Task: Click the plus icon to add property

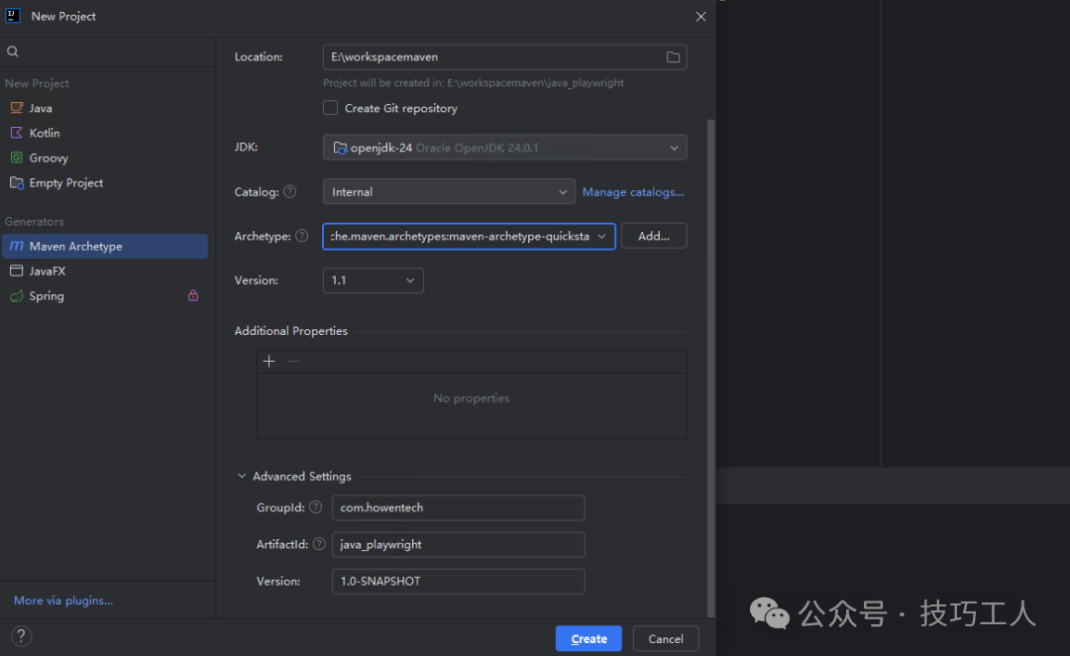Action: coord(268,362)
